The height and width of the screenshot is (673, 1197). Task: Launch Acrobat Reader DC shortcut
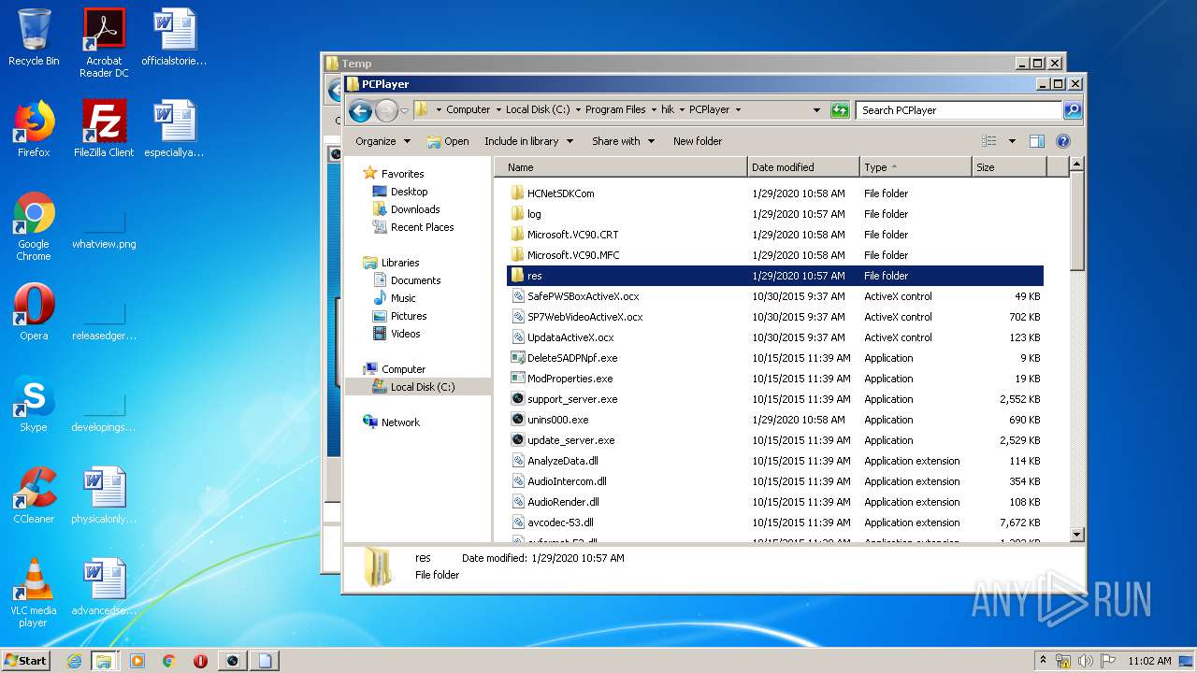[104, 43]
